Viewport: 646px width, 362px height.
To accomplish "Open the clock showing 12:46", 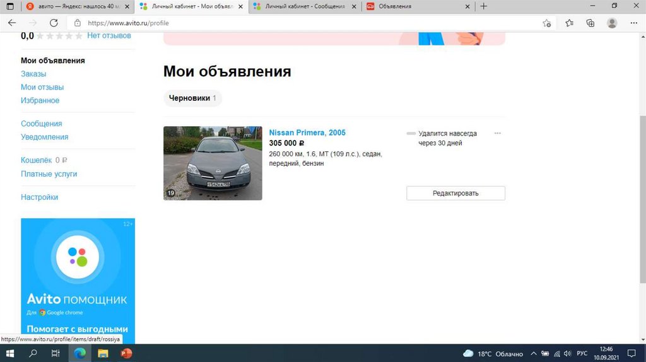I will coord(606,353).
